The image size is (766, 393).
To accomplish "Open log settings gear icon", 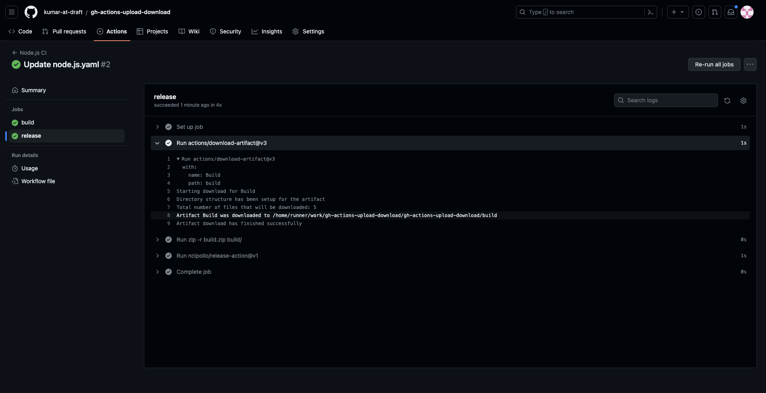I will coord(743,101).
